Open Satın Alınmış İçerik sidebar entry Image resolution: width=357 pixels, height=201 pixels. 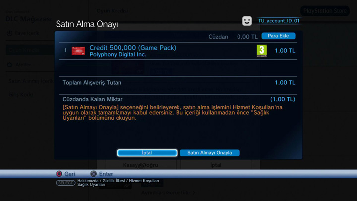pos(31,81)
